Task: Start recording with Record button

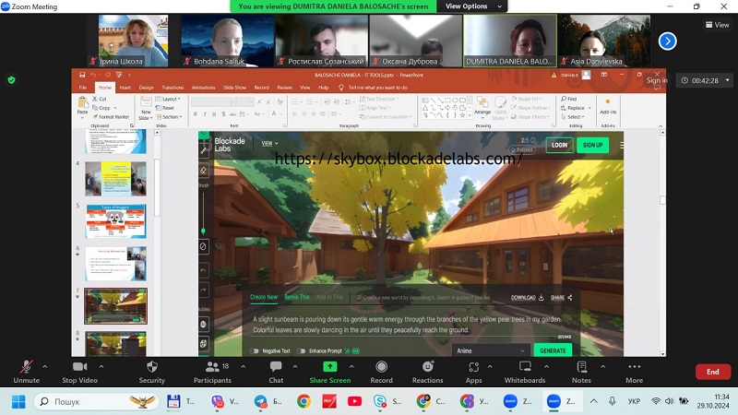Action: click(x=381, y=372)
